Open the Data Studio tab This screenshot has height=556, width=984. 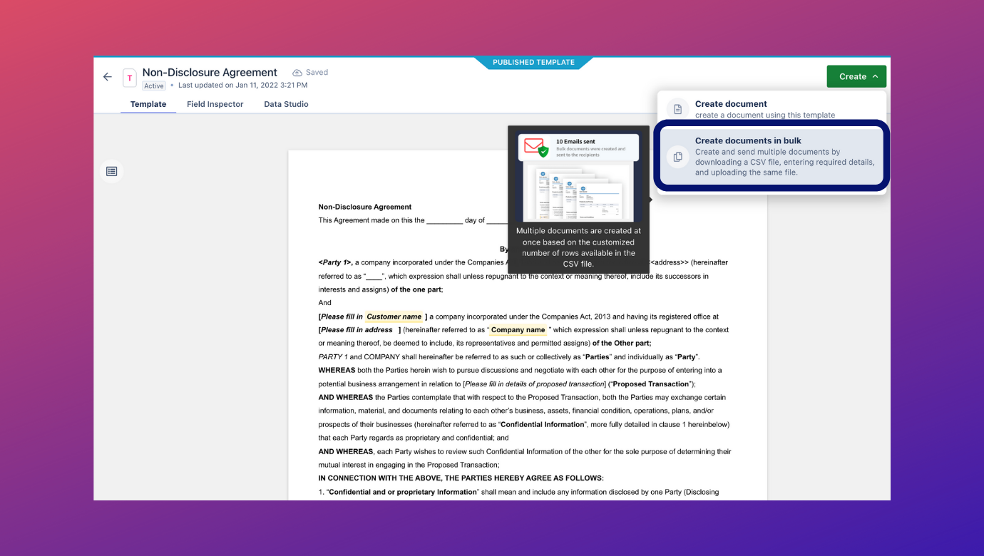[x=285, y=104]
